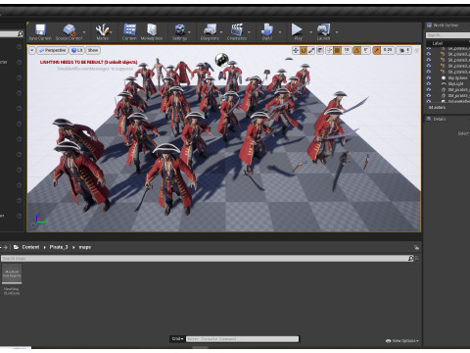Click the Enter Console Command field
The width and height of the screenshot is (470, 353).
(242, 339)
